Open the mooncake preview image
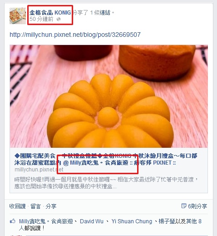Screen dimensions: 217x236 click(x=108, y=96)
